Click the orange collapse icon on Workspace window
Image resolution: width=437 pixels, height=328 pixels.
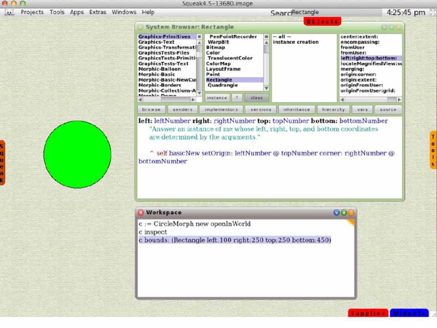pyautogui.click(x=351, y=212)
